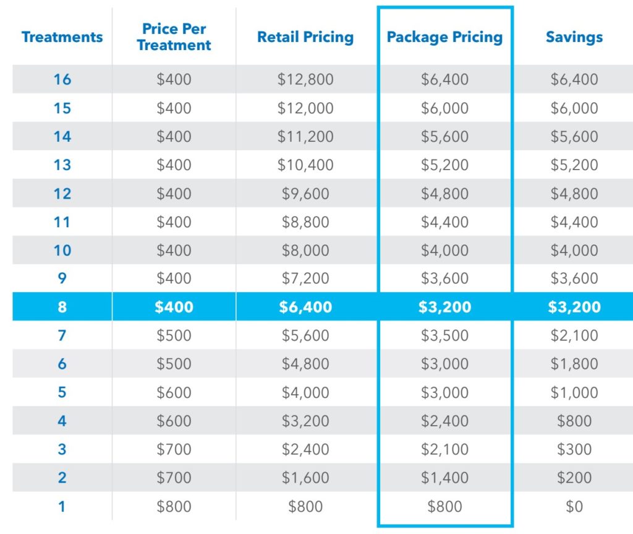The image size is (633, 534).
Task: Select the Package Pricing column header
Action: [444, 37]
